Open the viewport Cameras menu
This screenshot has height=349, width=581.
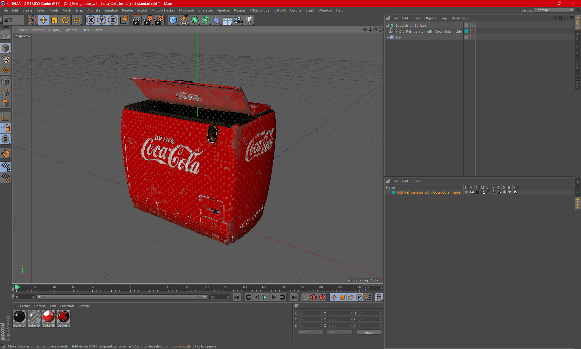click(38, 30)
